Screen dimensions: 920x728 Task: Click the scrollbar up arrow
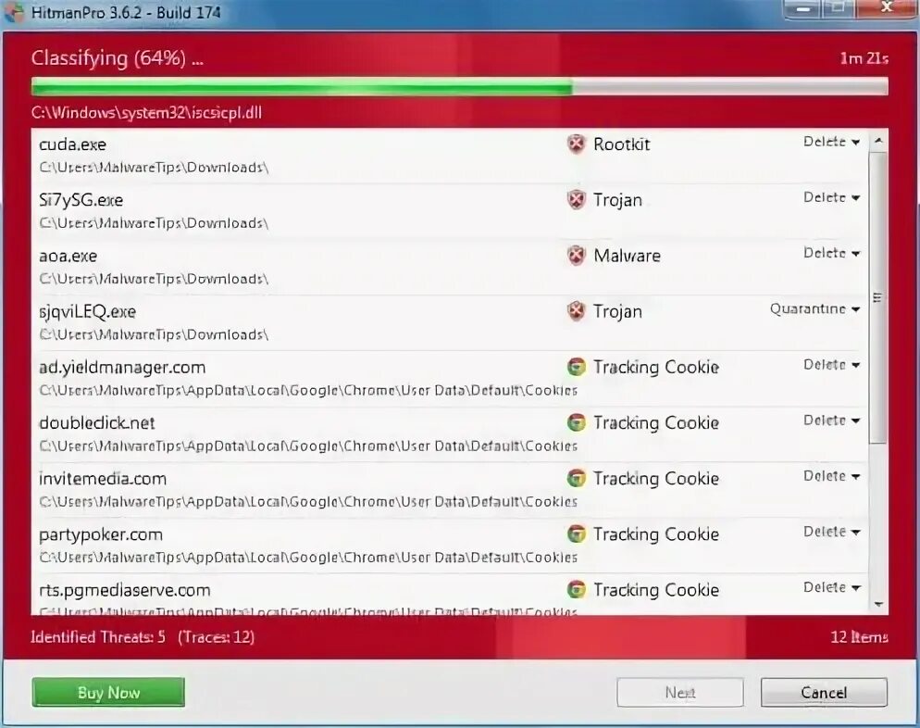(878, 141)
